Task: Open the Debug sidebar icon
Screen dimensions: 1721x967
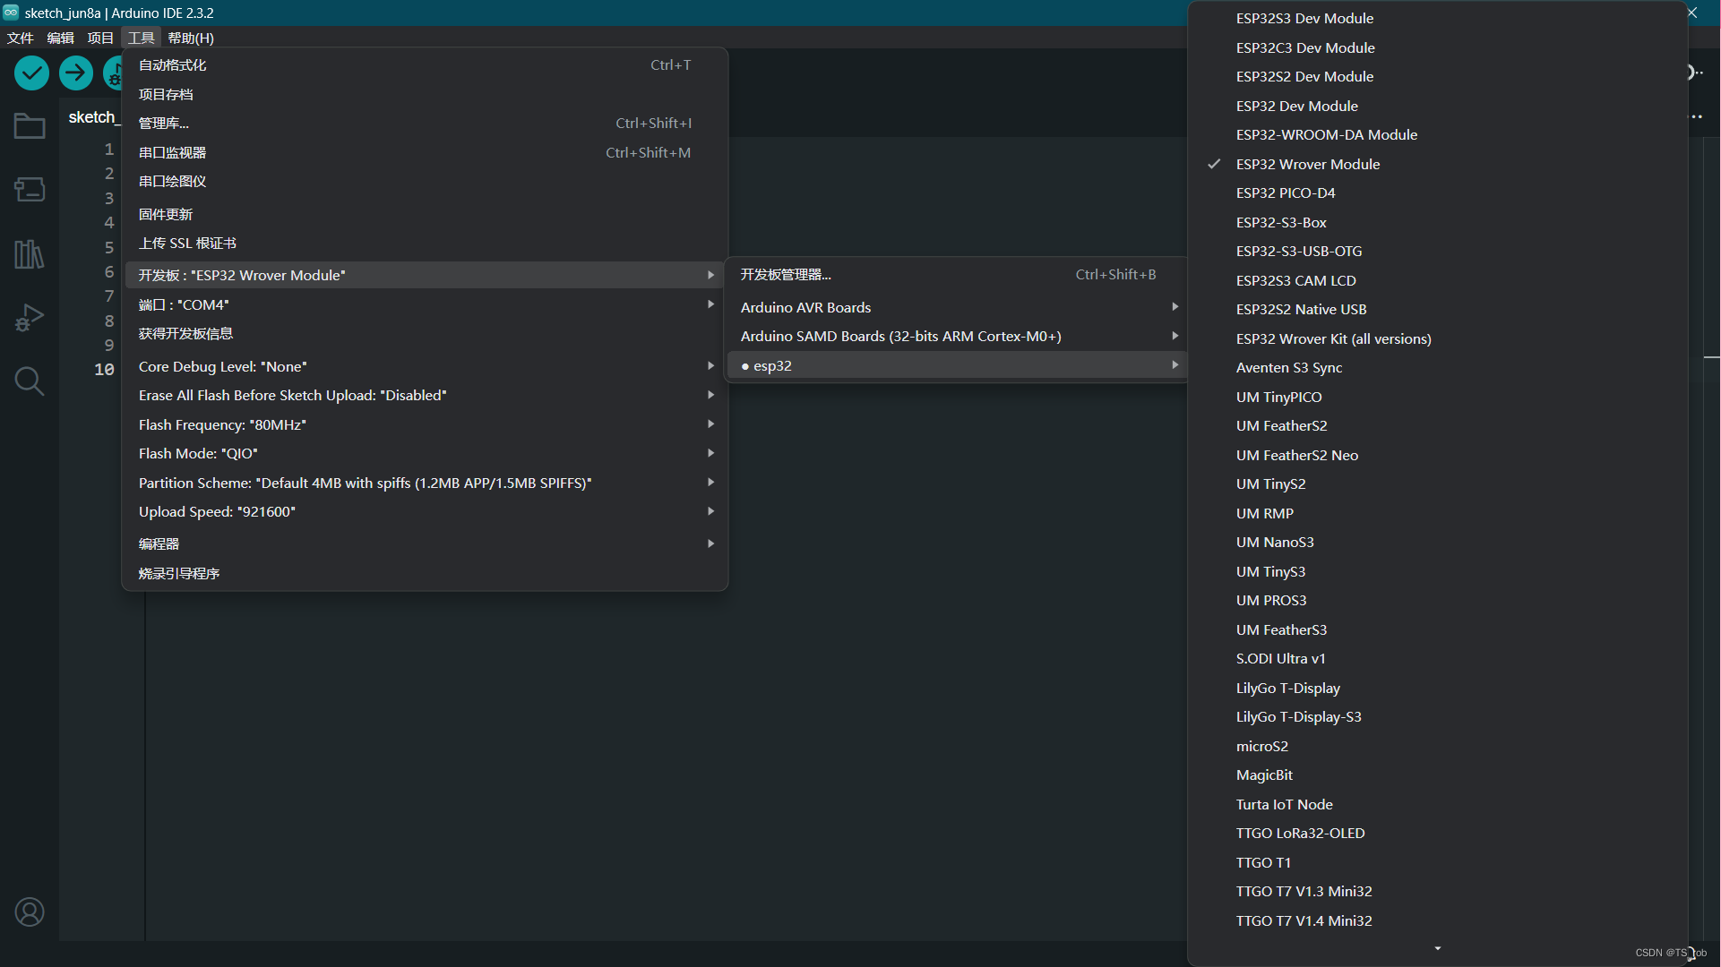Action: tap(30, 318)
